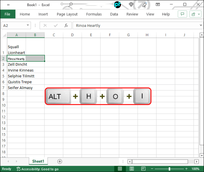Viewport: 204px width, 172px height.
Task: Click the Irvine Kinneas cell
Action: tap(17, 70)
